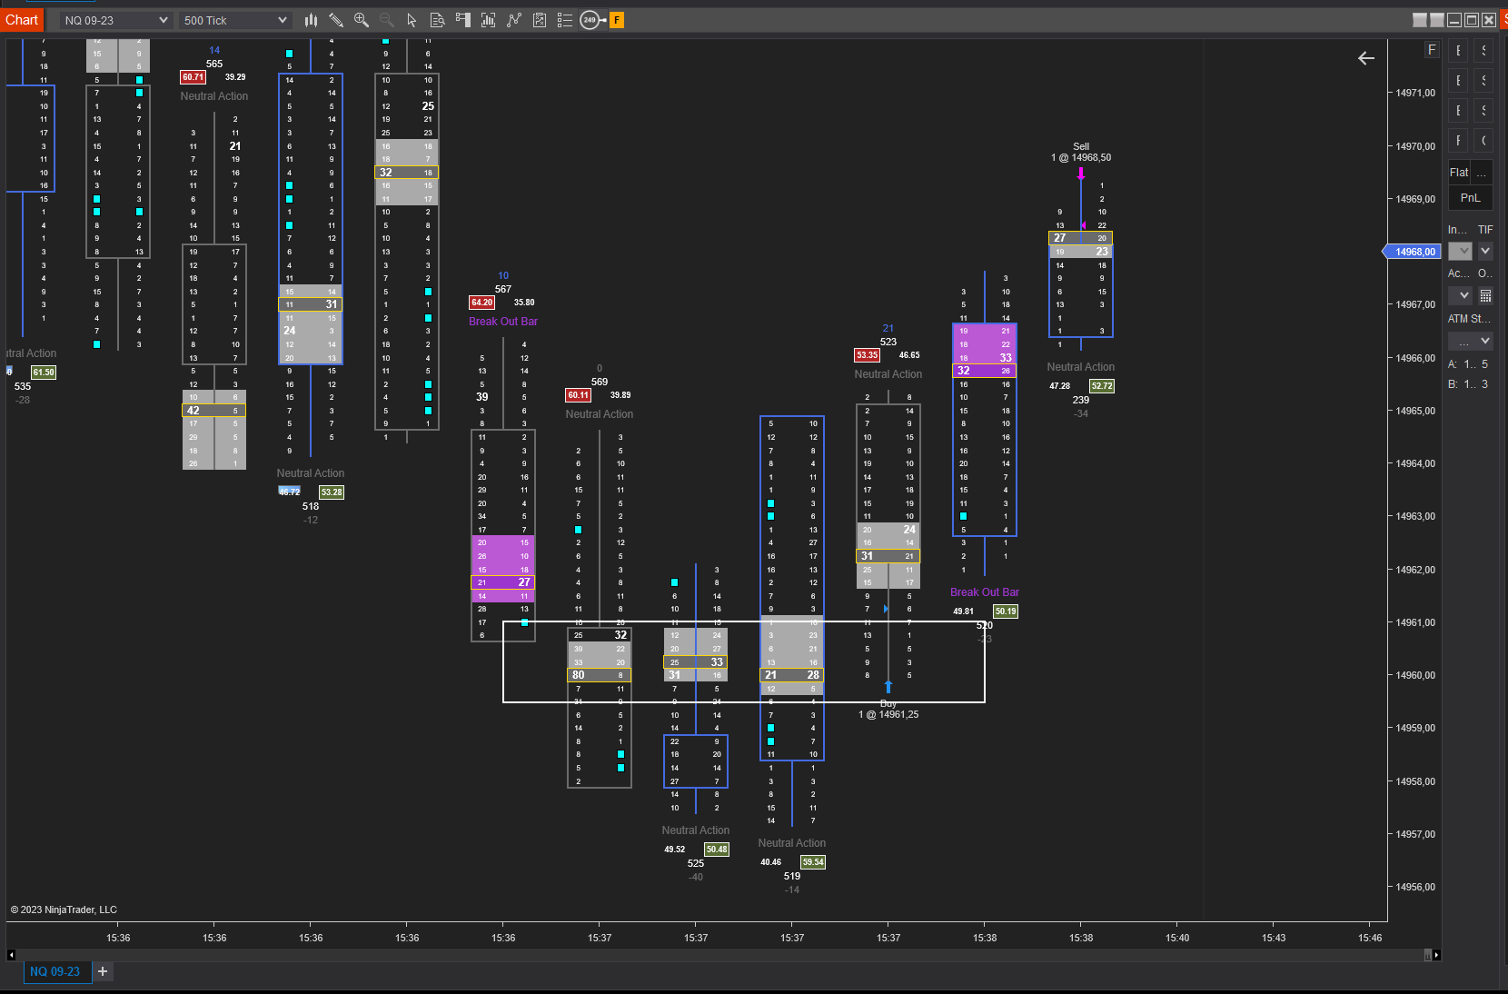1508x994 pixels.
Task: Click the right arrow of horizontal scrollbar
Action: click(1436, 955)
